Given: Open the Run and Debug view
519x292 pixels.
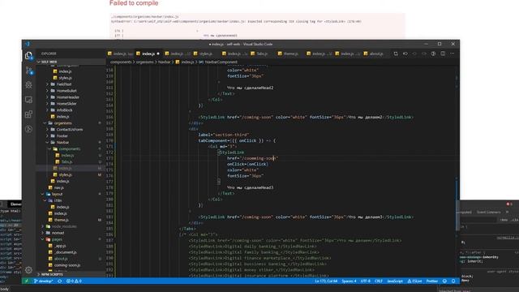Looking at the screenshot, I should (29, 85).
